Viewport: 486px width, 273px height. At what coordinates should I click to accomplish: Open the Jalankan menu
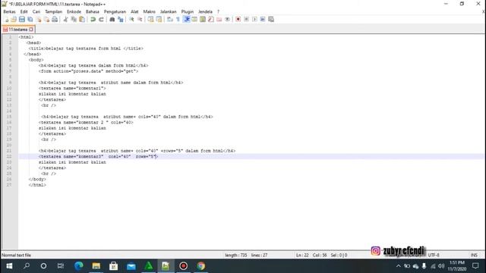pyautogui.click(x=169, y=11)
